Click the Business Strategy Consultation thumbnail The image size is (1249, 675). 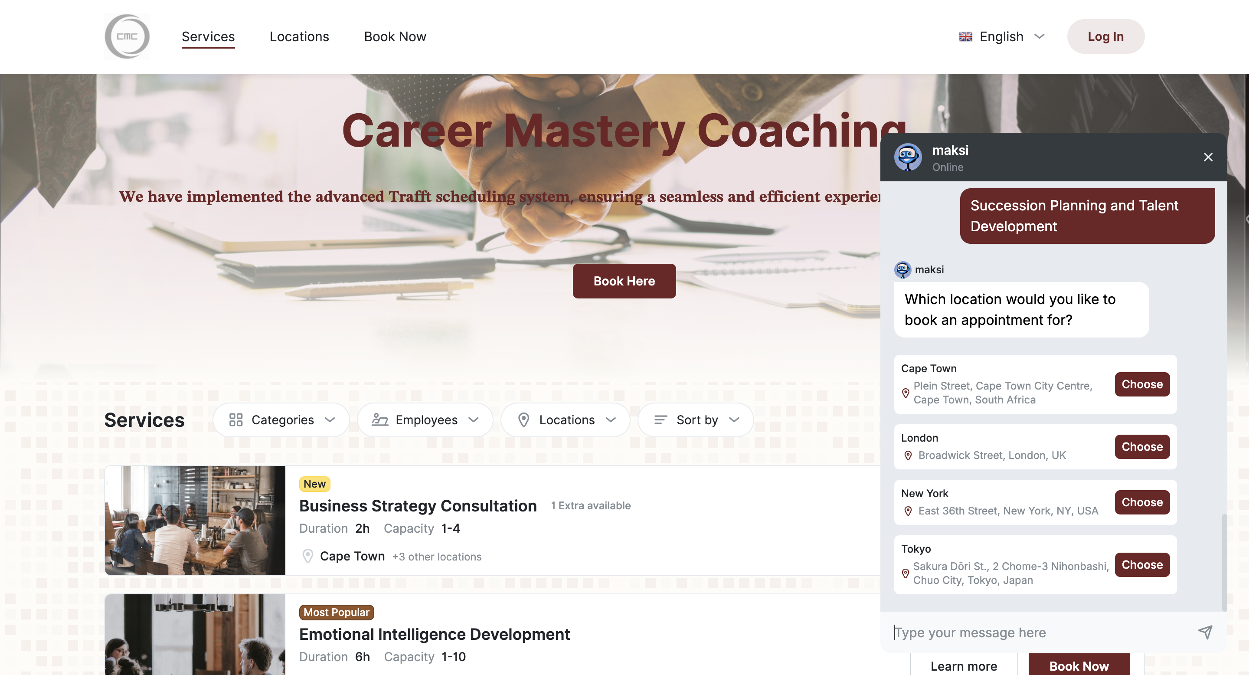[194, 520]
